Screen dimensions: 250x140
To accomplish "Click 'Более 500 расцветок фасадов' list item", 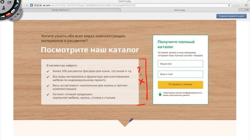I will 92,71.
